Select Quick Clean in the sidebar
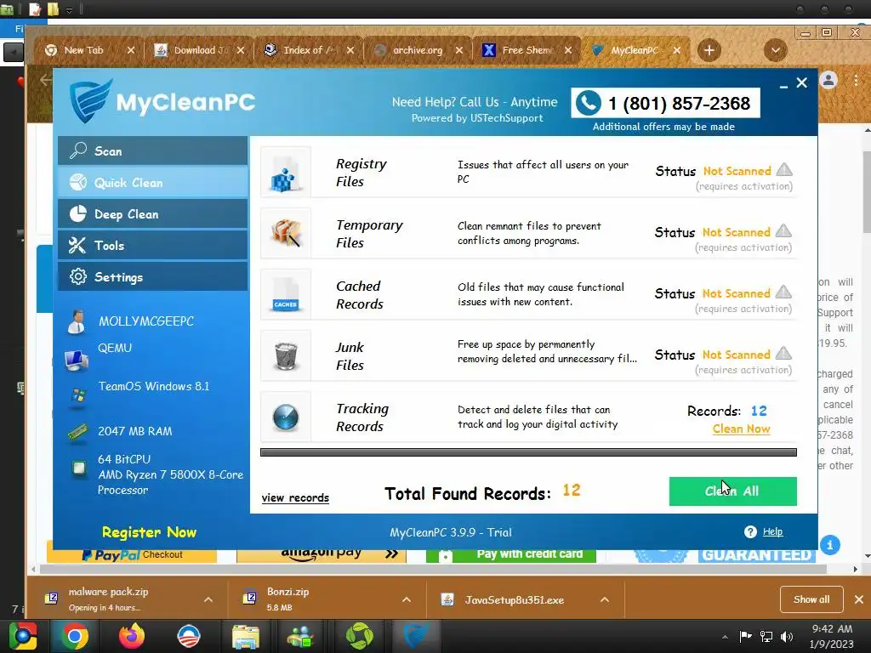Image resolution: width=871 pixels, height=653 pixels. point(153,183)
